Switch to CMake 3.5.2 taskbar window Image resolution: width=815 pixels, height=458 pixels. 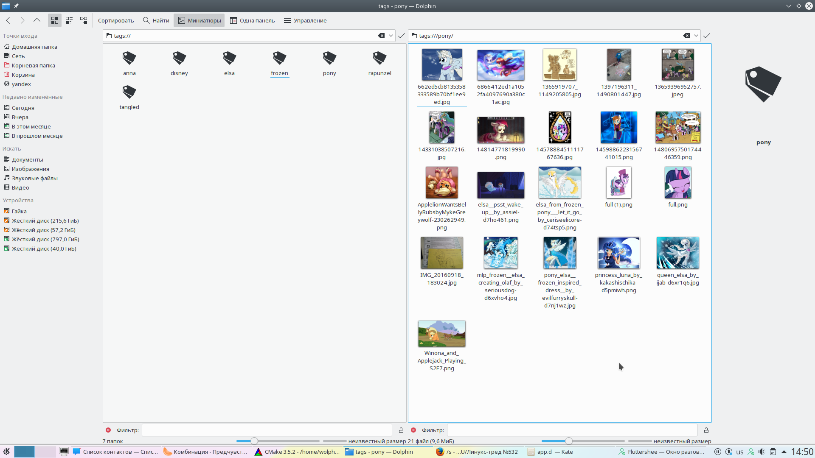click(x=298, y=452)
